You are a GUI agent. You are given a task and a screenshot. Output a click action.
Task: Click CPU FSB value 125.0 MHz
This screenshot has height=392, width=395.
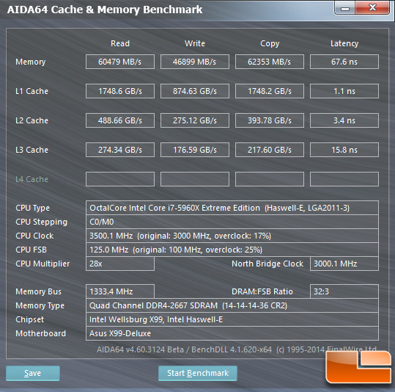tap(232, 250)
